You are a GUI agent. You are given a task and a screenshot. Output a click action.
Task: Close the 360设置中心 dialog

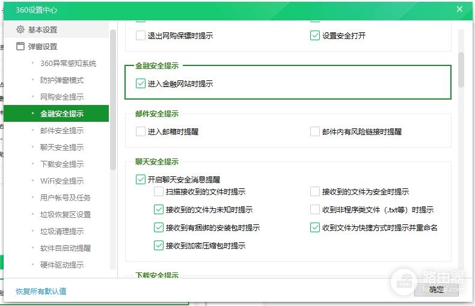(x=459, y=9)
